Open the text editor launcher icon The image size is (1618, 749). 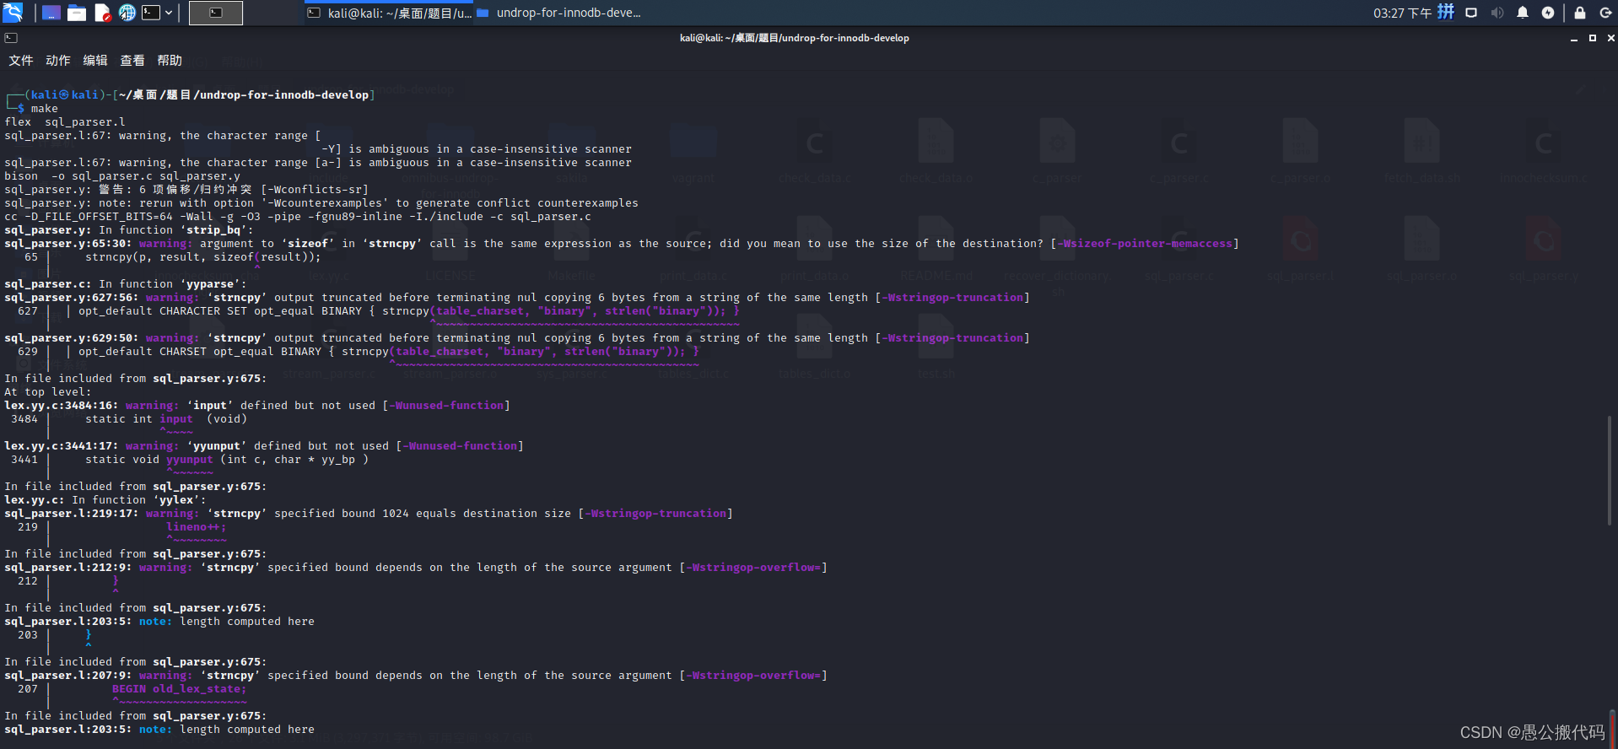click(x=102, y=13)
